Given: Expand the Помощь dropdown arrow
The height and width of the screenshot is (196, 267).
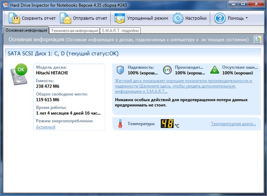Looking at the screenshot, I should click(x=247, y=18).
